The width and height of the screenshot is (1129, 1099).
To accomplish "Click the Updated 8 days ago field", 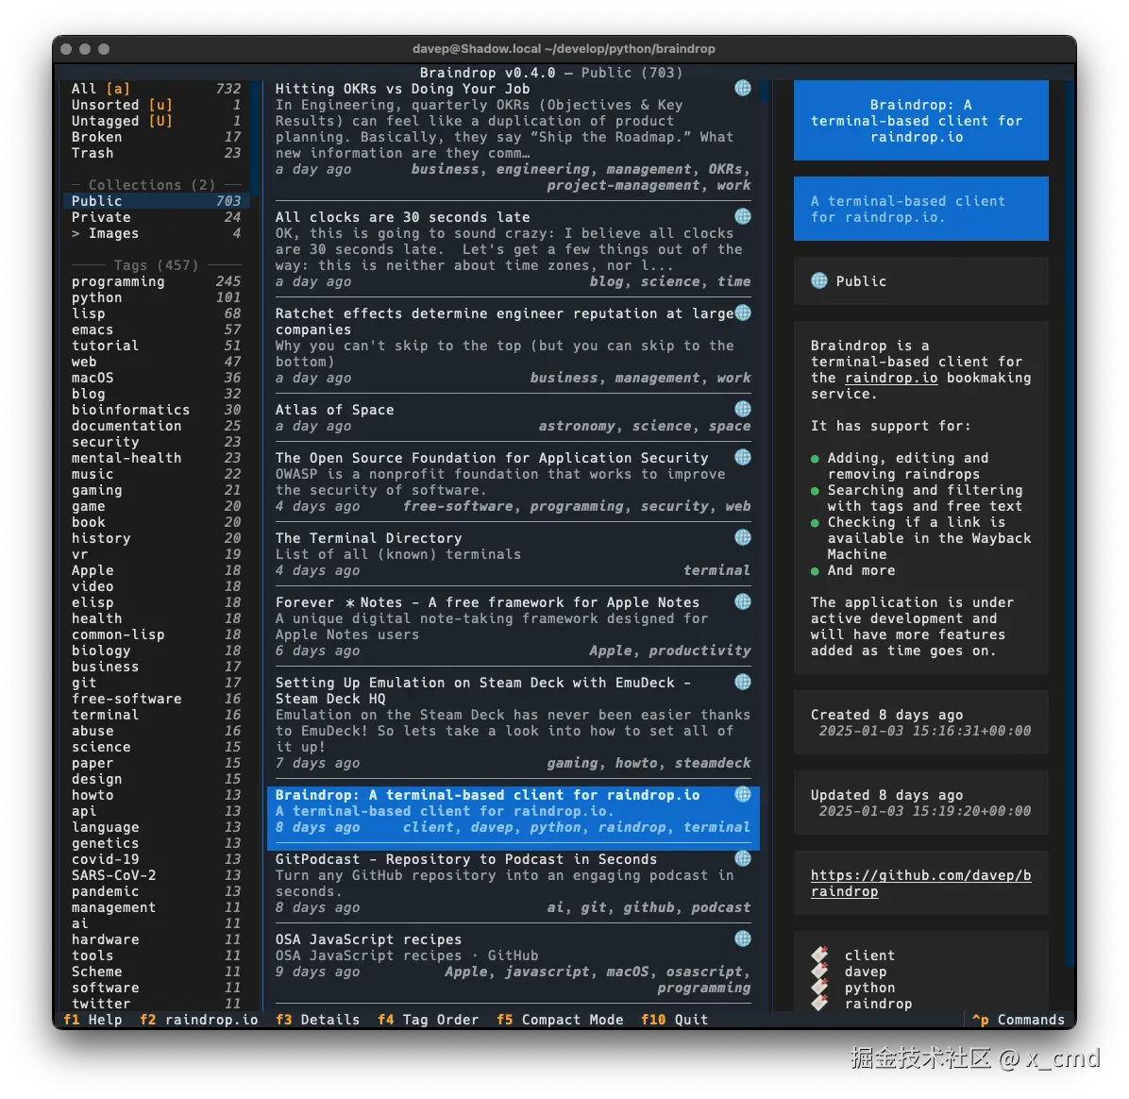I will point(921,803).
